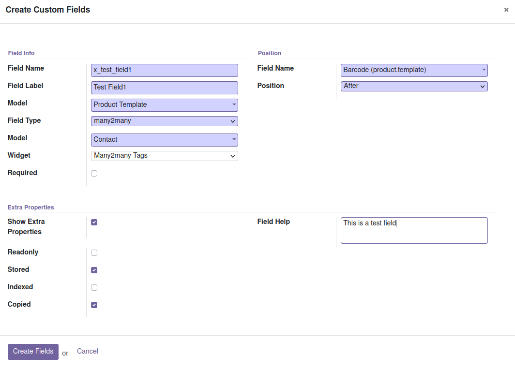Screen dimensions: 515x371
Task: Focus the Field Help text area
Action: tap(414, 230)
